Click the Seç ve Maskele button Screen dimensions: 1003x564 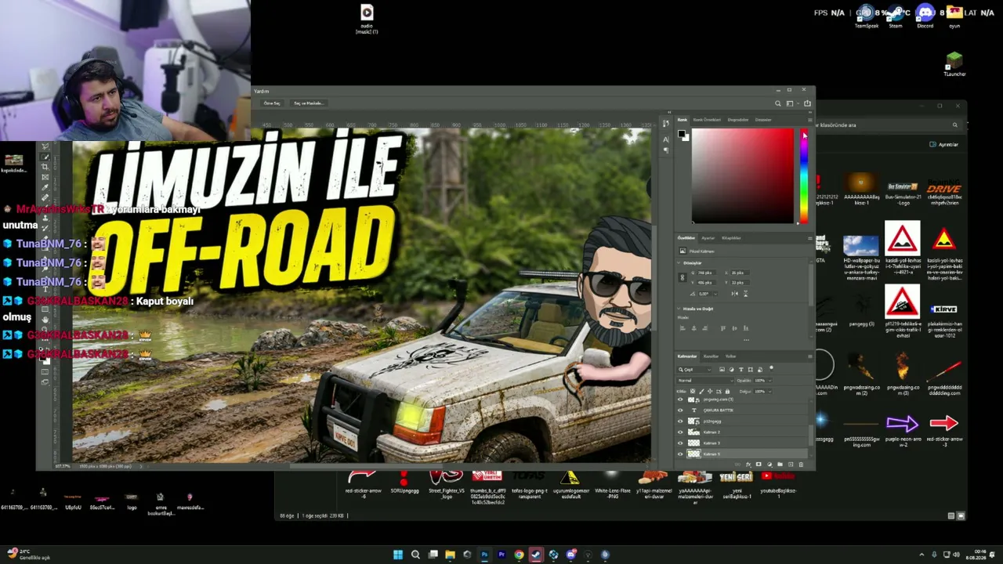point(309,103)
